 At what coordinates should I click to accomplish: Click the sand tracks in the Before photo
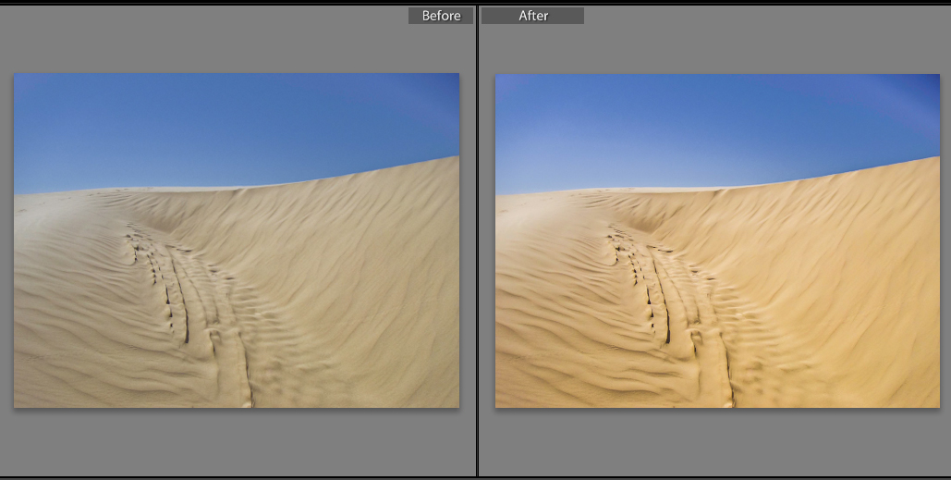point(185,296)
